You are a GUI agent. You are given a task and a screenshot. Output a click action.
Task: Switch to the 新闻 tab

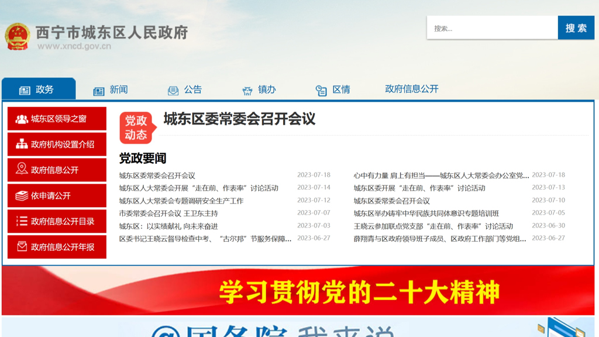click(118, 90)
